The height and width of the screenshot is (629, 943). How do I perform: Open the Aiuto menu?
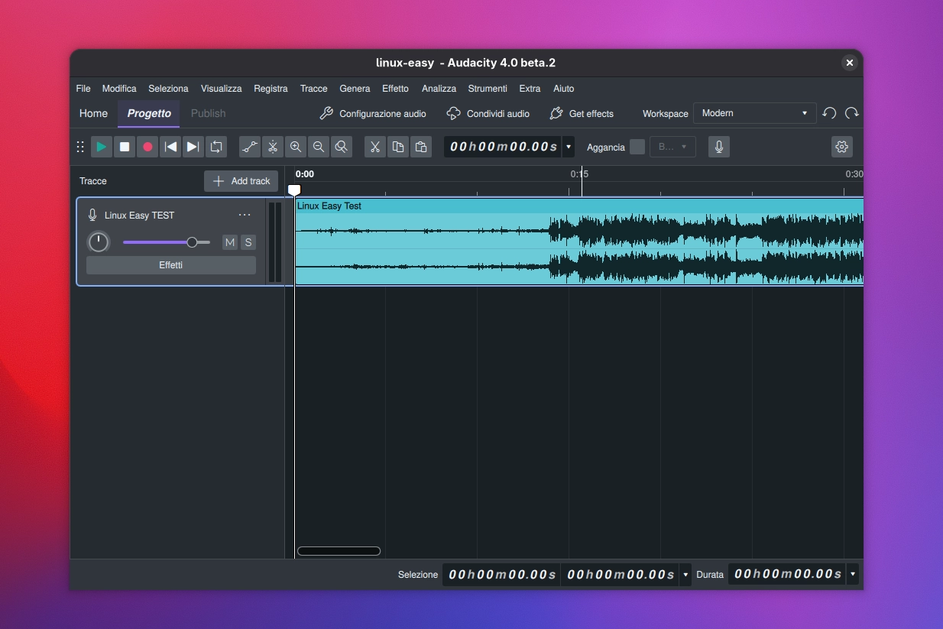click(563, 89)
